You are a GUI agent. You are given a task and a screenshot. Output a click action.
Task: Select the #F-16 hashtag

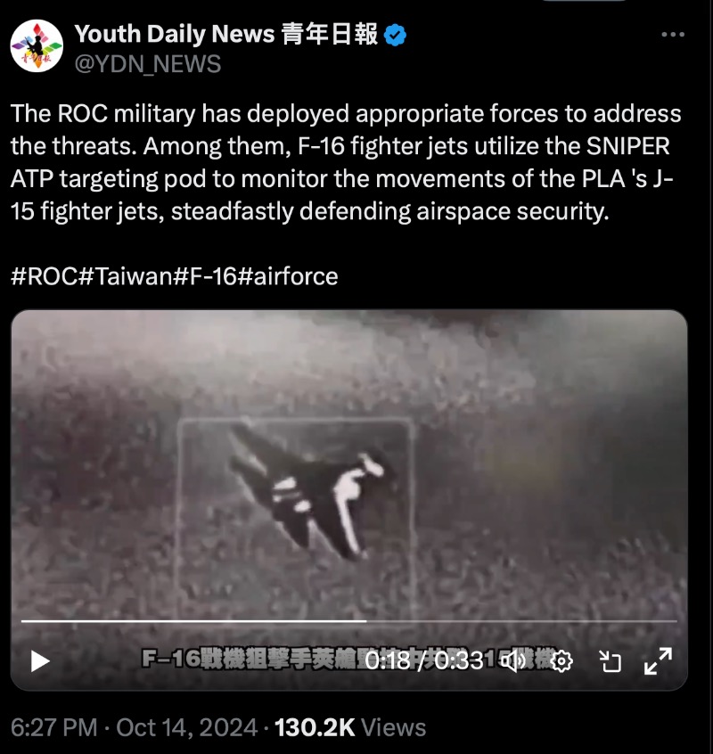pos(205,276)
